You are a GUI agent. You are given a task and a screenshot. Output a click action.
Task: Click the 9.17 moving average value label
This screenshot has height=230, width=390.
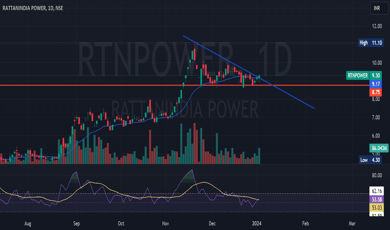click(376, 84)
